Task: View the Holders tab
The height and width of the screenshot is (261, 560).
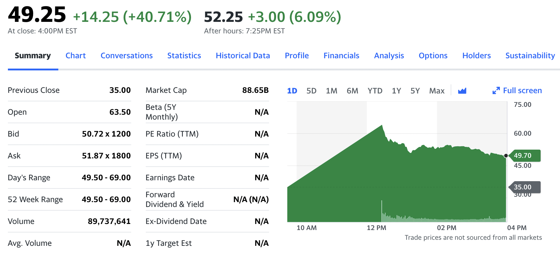Action: (x=476, y=56)
